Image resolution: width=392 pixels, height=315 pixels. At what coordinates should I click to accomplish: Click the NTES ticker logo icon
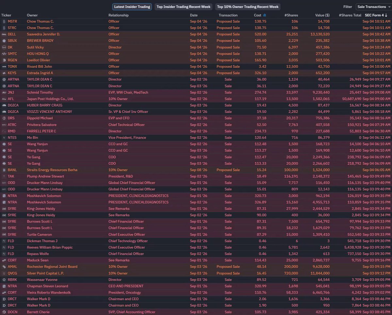pyautogui.click(x=4, y=138)
